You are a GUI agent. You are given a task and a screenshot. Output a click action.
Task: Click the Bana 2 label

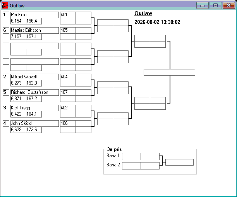pyautogui.click(x=113, y=165)
